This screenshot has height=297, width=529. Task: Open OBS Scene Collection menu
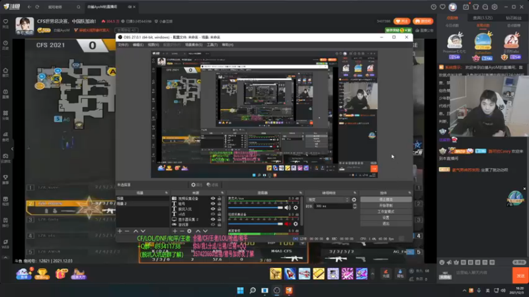(194, 45)
